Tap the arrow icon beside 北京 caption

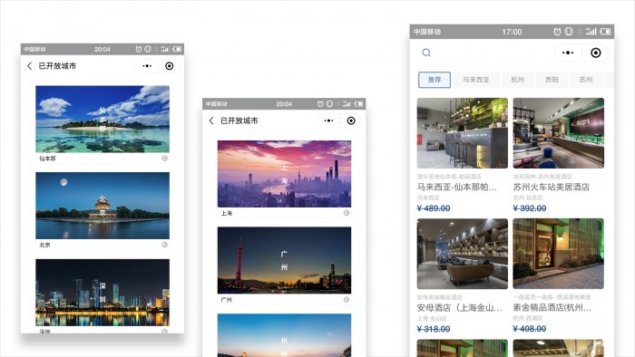click(x=164, y=245)
